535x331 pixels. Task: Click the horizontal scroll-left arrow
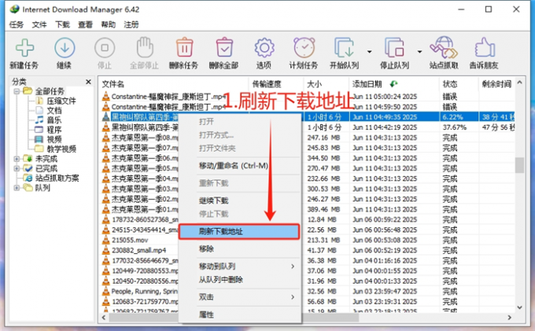coord(104,318)
